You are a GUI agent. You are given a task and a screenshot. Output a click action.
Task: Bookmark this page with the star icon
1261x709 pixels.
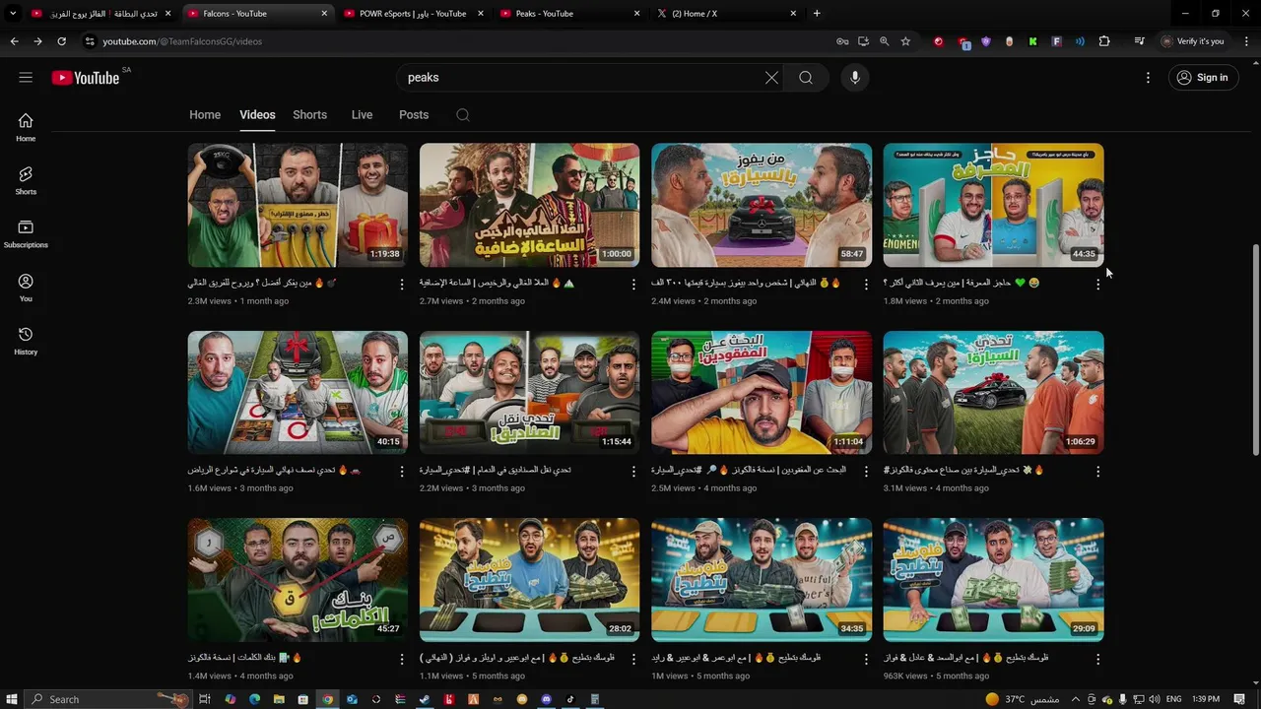click(x=905, y=41)
